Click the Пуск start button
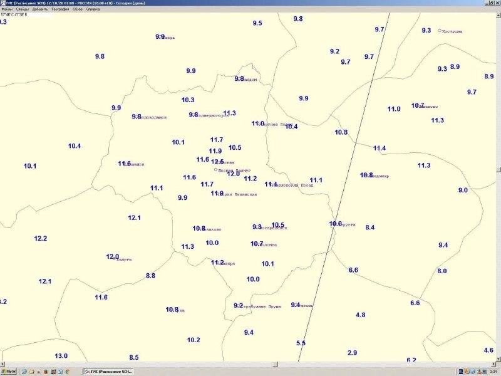The image size is (501, 376). (x=9, y=372)
